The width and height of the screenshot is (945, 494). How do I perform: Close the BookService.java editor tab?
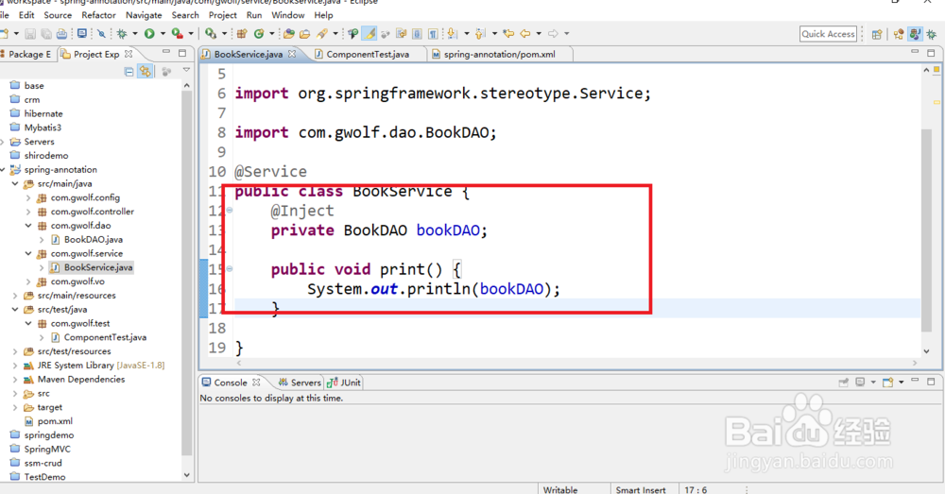[x=292, y=54]
